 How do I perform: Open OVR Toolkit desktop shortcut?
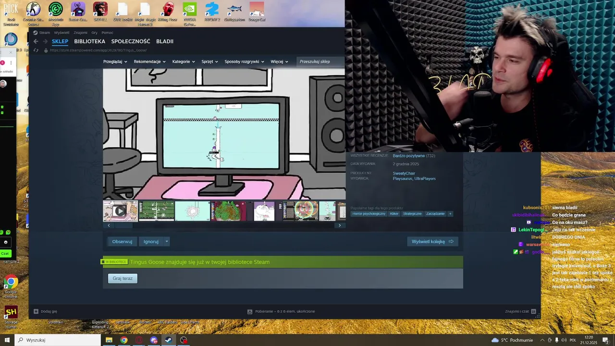tap(123, 12)
